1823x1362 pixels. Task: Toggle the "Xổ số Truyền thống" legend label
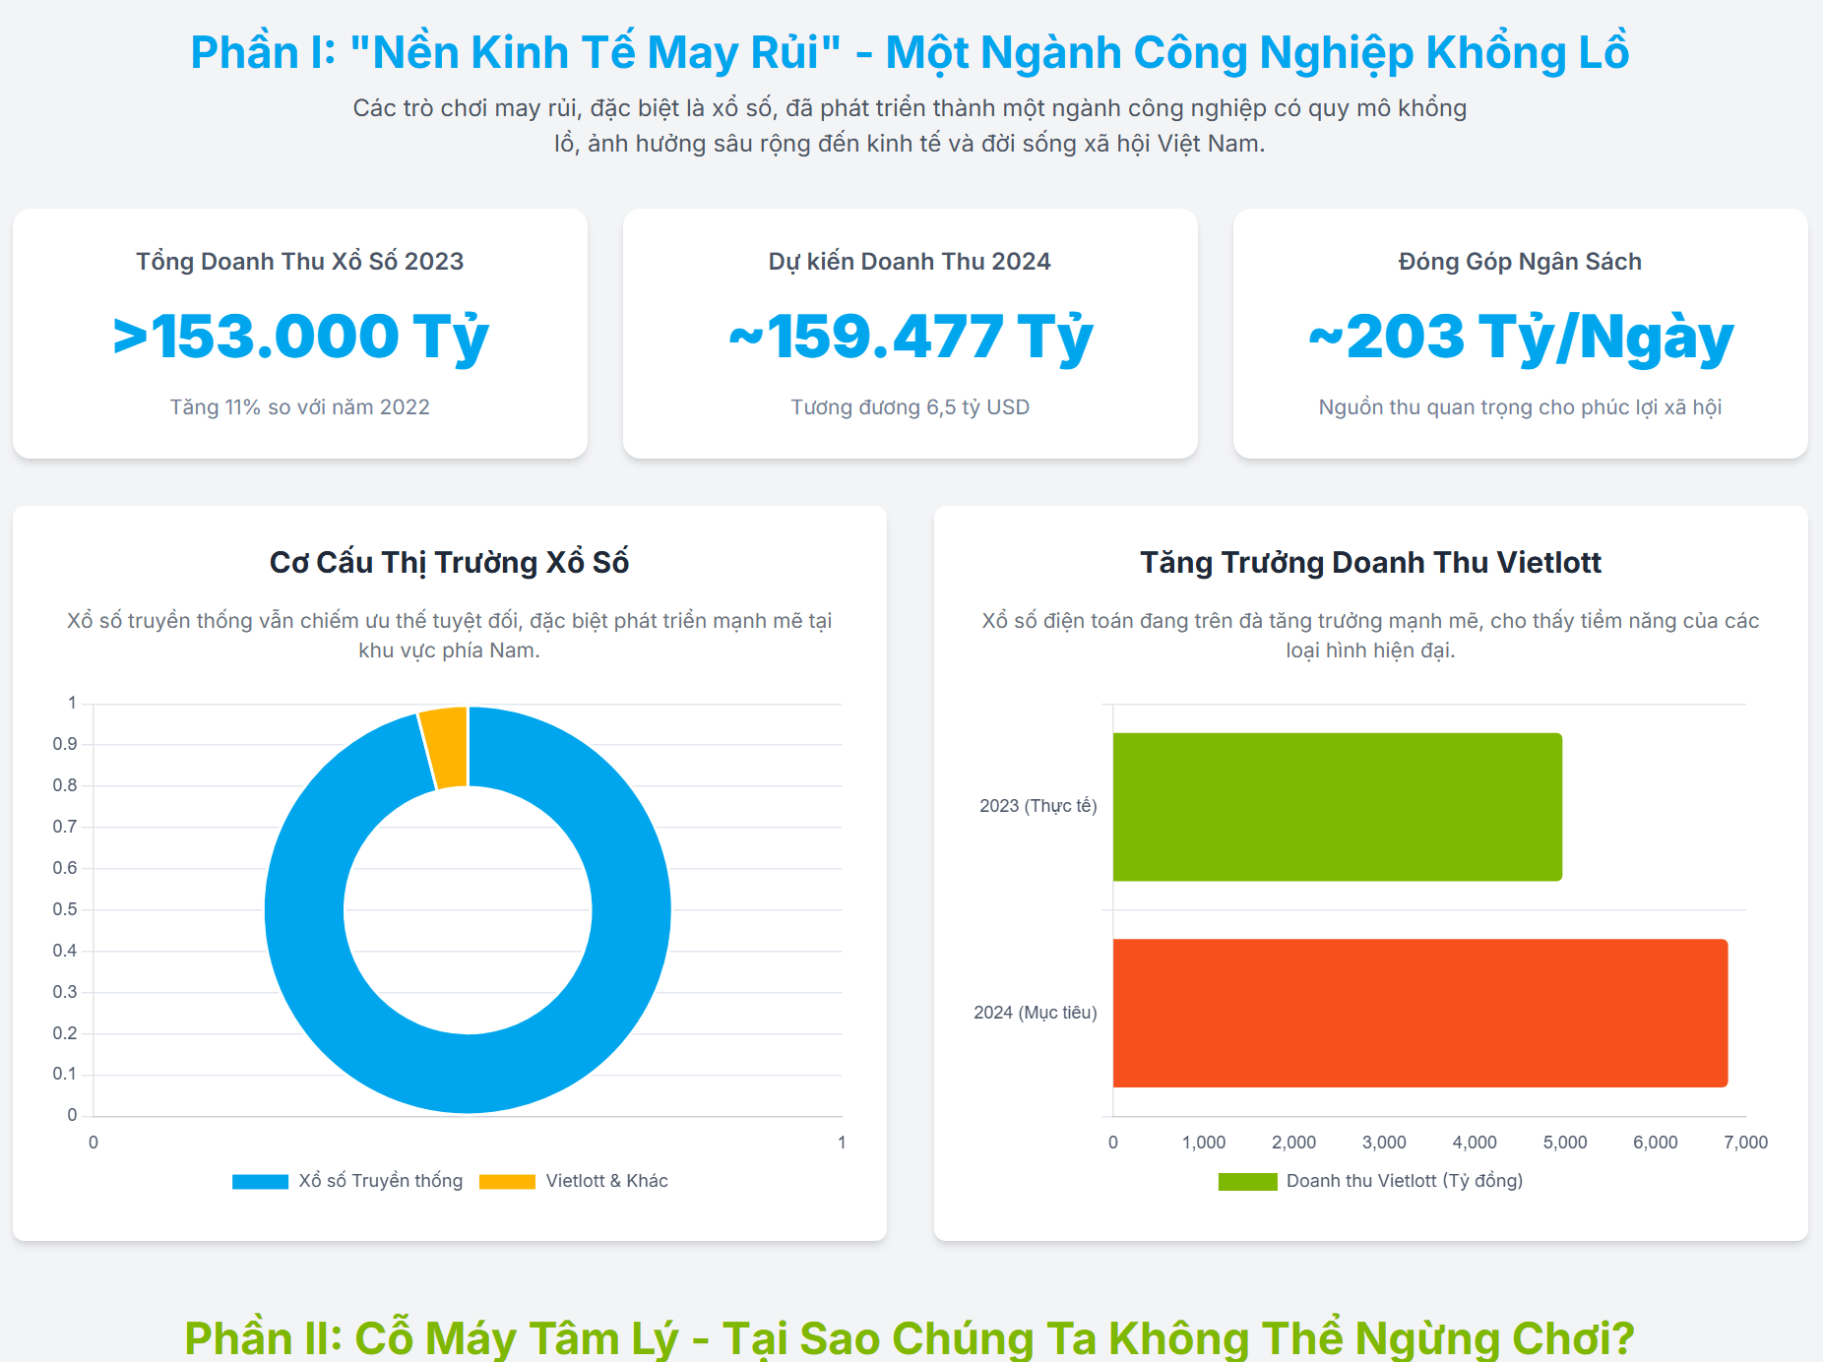click(380, 1181)
